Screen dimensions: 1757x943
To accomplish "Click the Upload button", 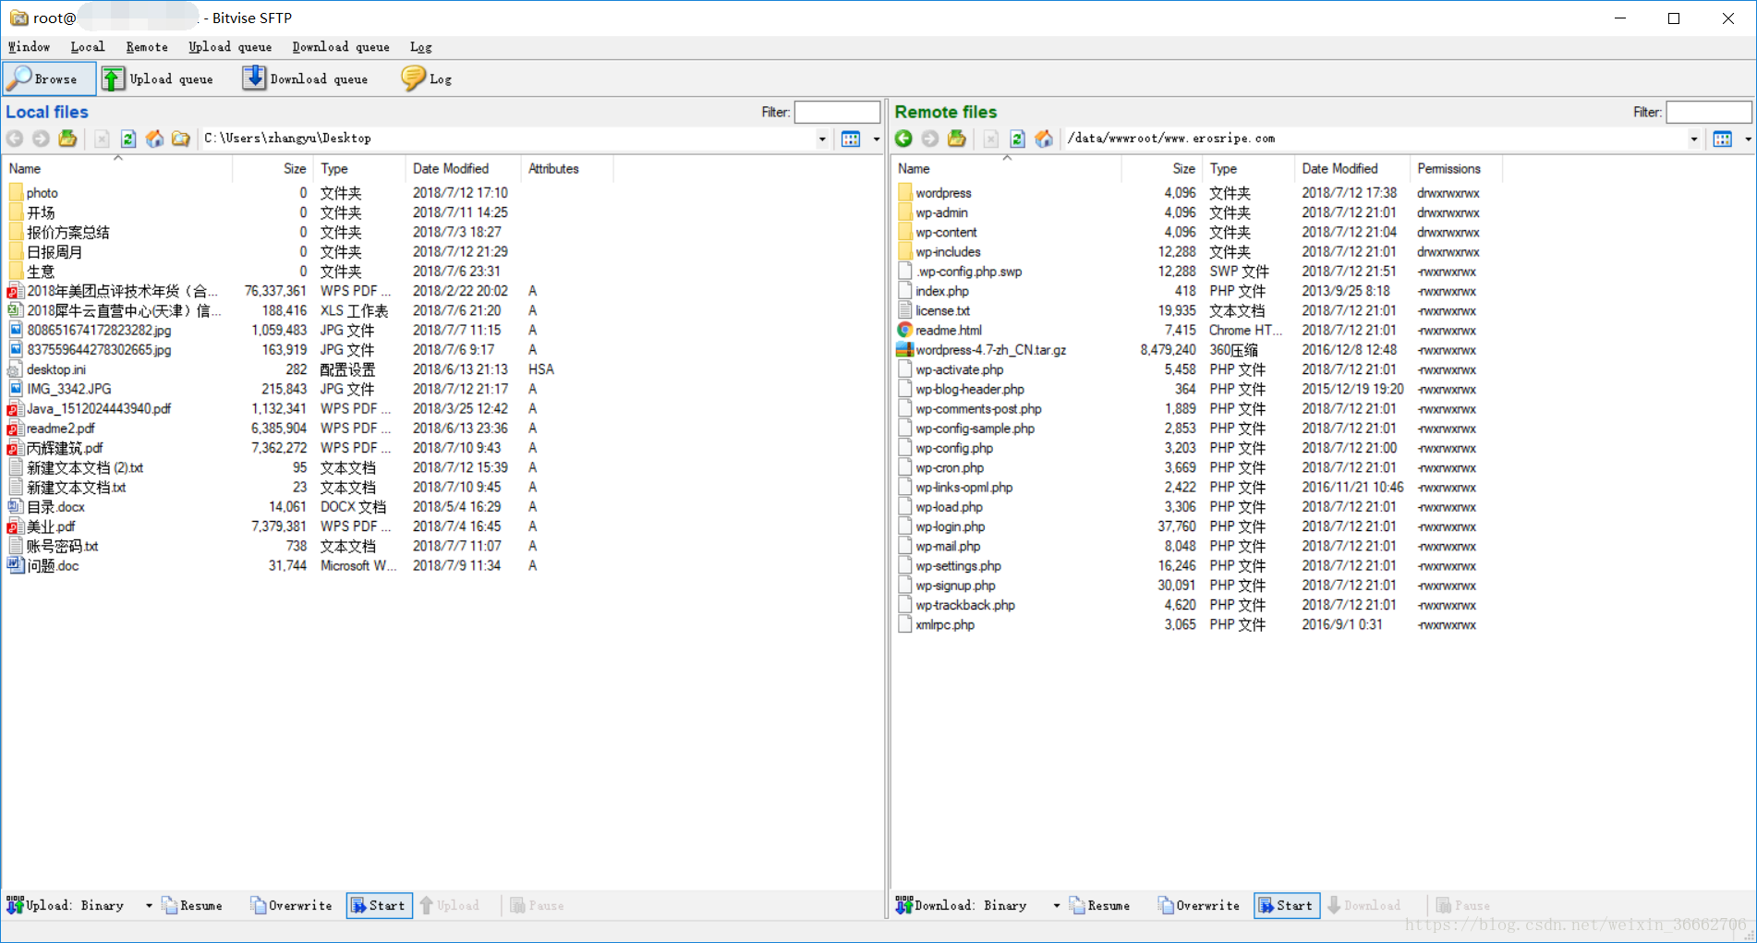I will click(449, 906).
